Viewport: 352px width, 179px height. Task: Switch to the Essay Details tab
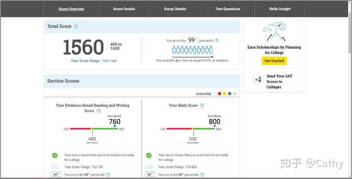[175, 9]
